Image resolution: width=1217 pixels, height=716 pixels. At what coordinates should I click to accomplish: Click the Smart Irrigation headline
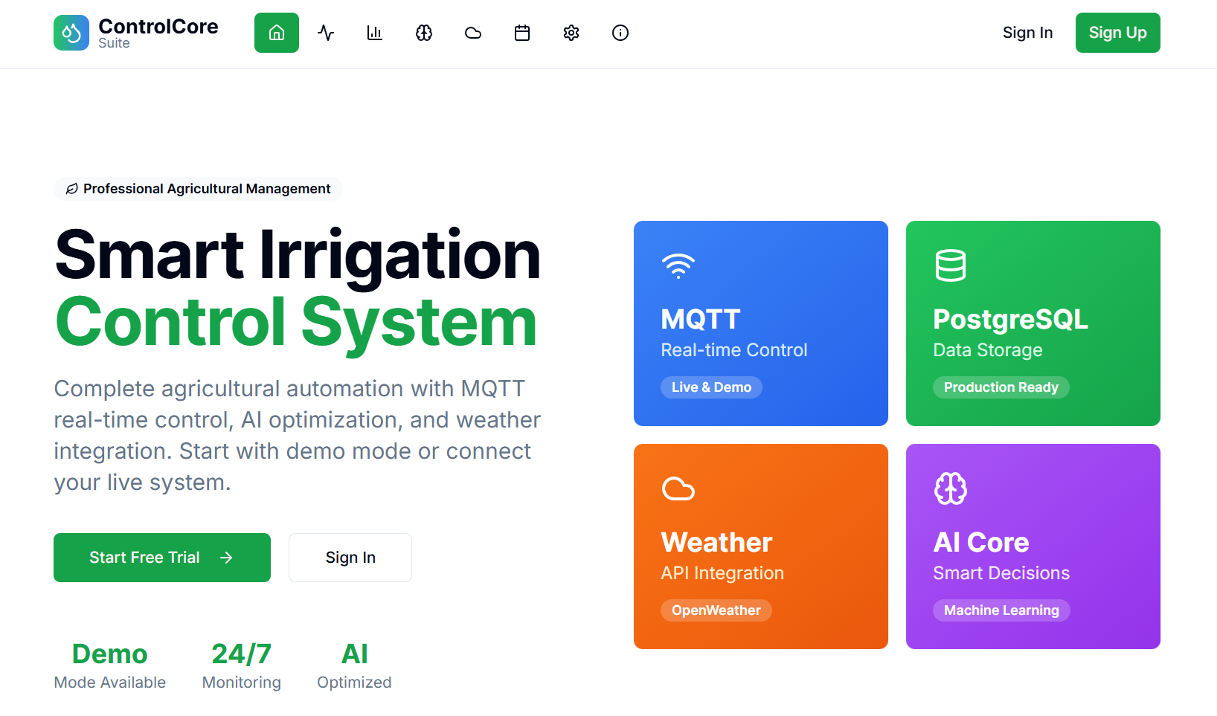click(x=298, y=256)
